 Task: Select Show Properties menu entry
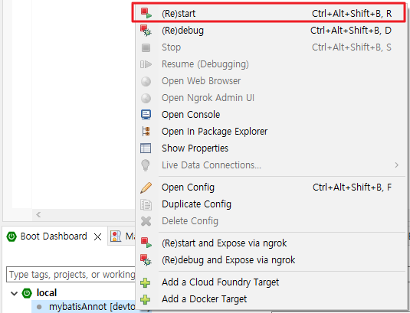271,148
